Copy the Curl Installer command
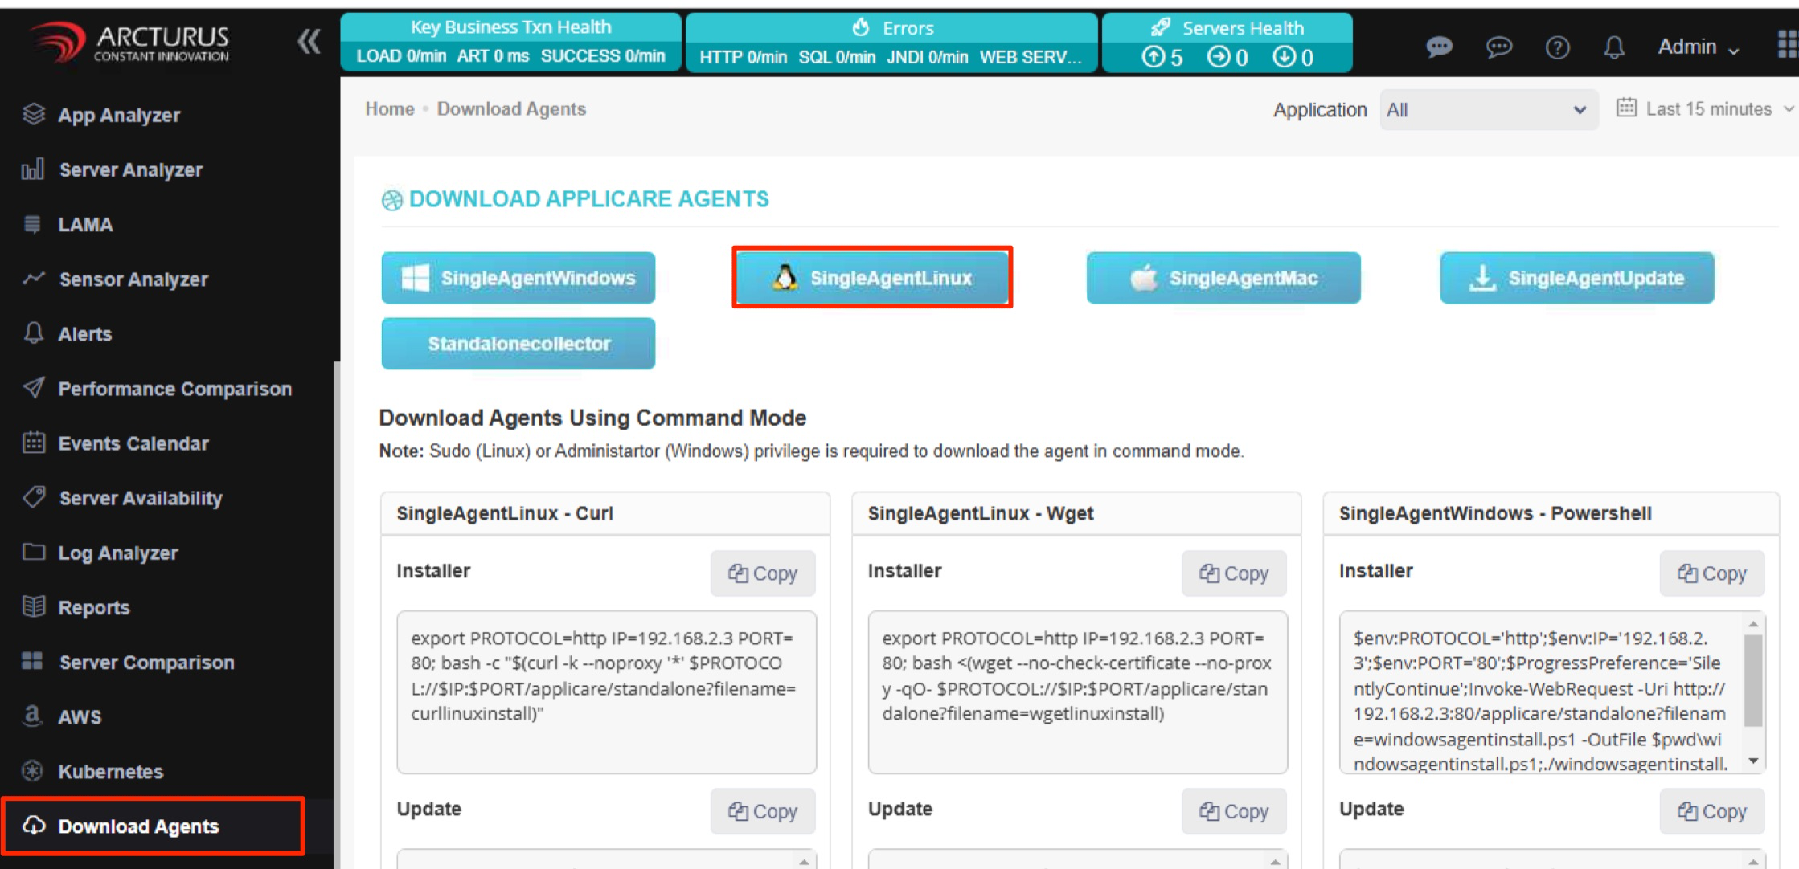Viewport: 1799px width, 869px height. (x=762, y=573)
